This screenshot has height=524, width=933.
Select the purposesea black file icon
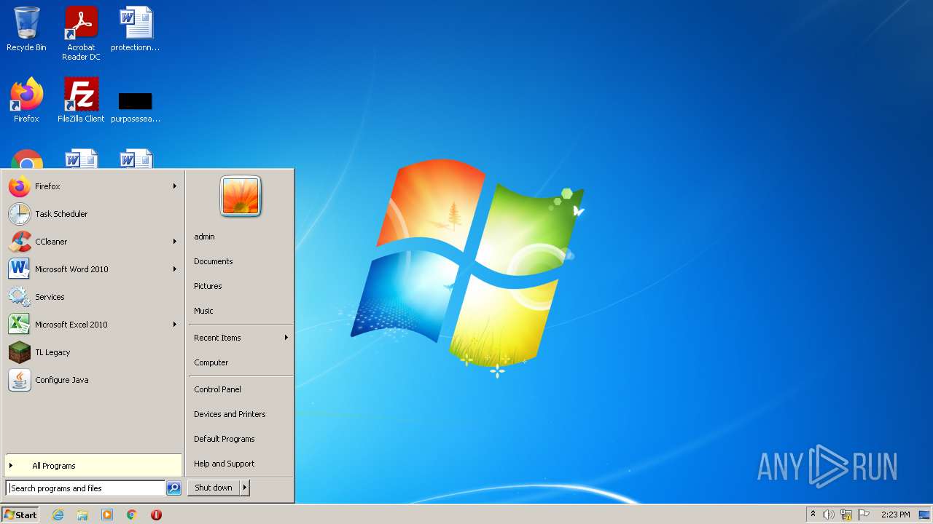pos(136,101)
